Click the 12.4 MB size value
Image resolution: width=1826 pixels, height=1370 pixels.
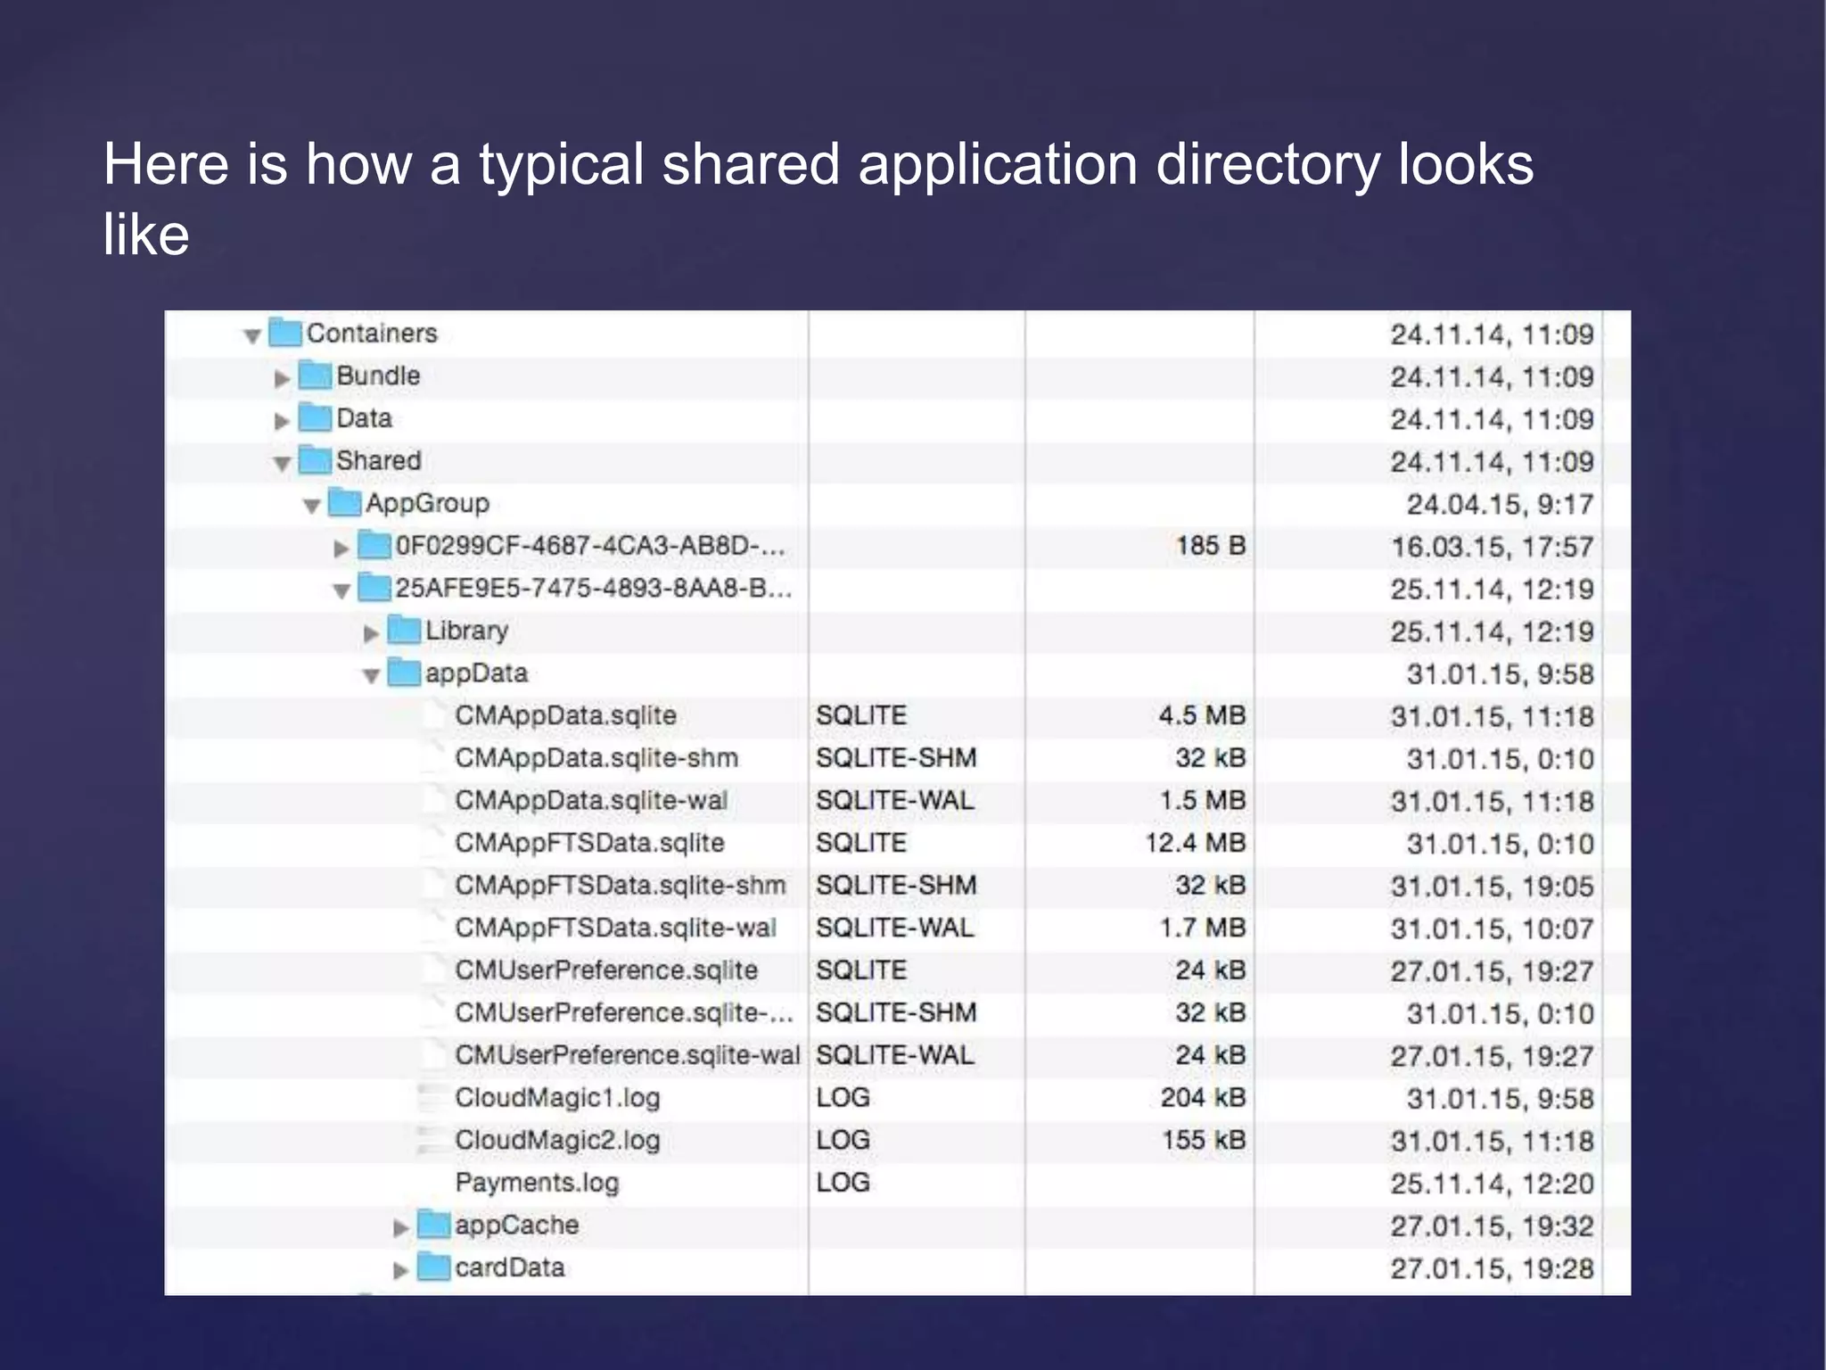tap(1195, 843)
